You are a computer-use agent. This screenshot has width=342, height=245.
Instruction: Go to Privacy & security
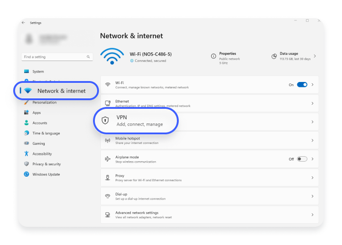point(47,164)
